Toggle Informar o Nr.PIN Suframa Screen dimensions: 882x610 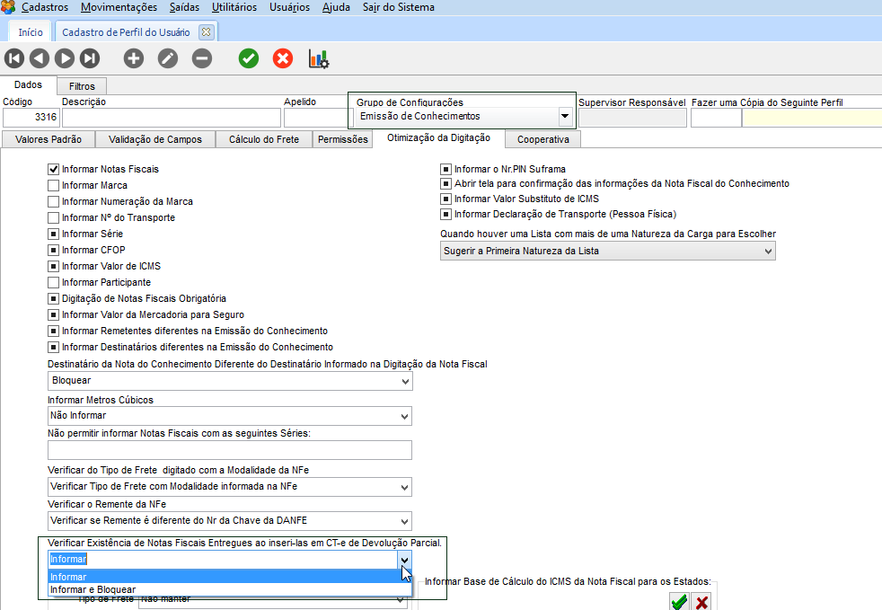pos(445,169)
